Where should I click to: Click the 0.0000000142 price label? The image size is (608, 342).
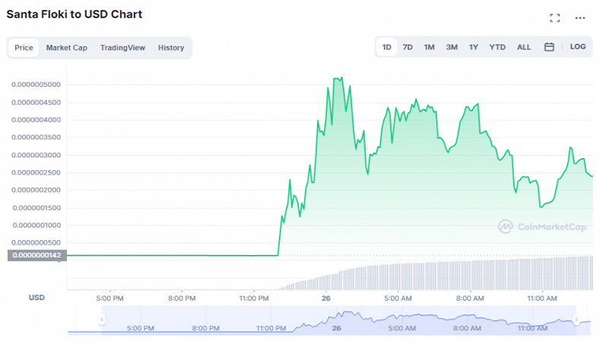[x=36, y=255]
